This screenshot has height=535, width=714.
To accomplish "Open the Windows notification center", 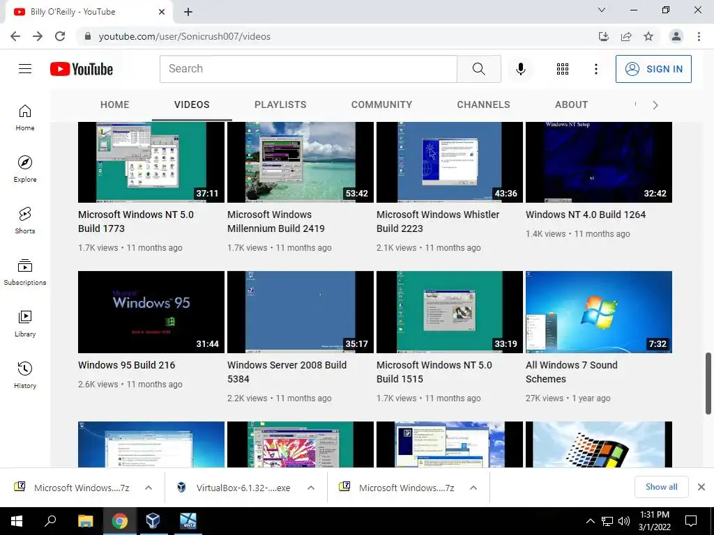I will [691, 521].
